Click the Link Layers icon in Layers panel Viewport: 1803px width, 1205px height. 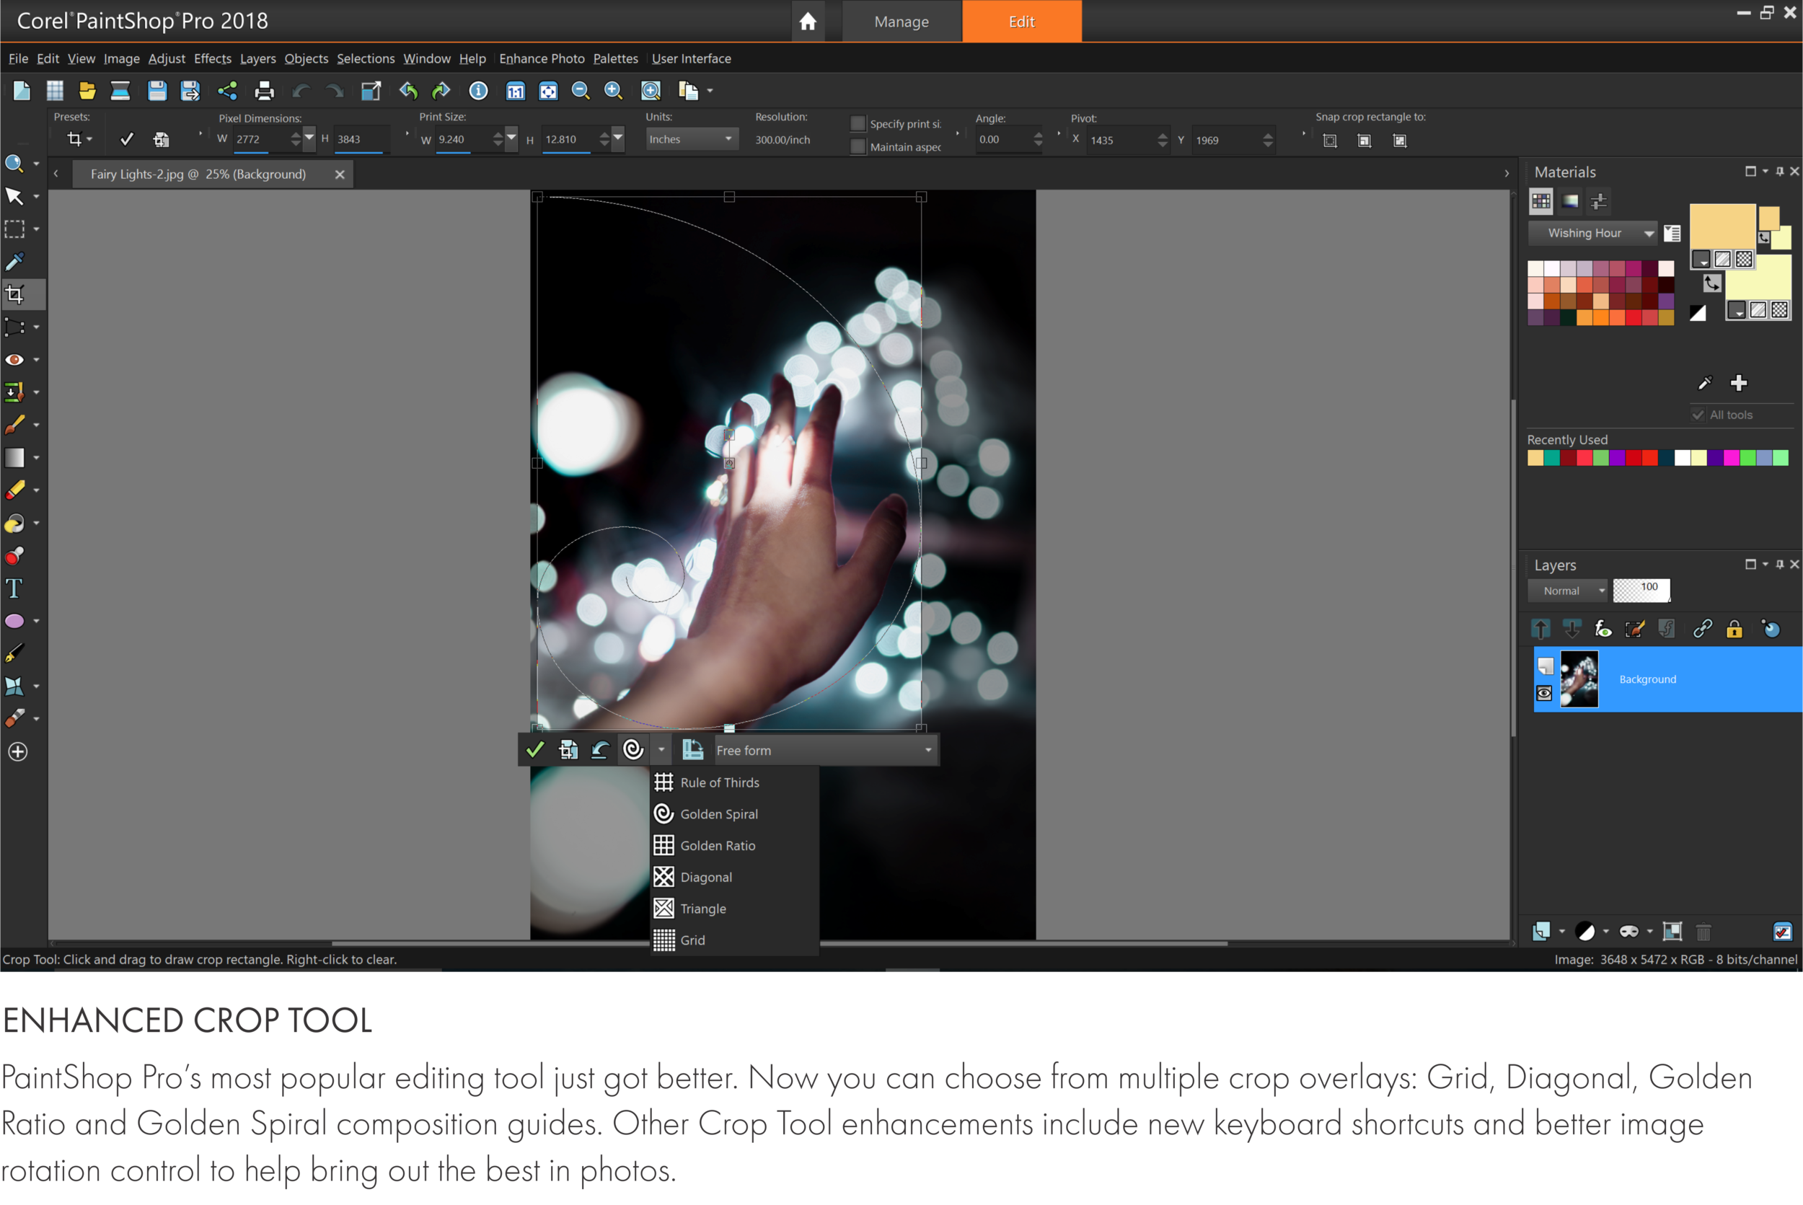1701,629
